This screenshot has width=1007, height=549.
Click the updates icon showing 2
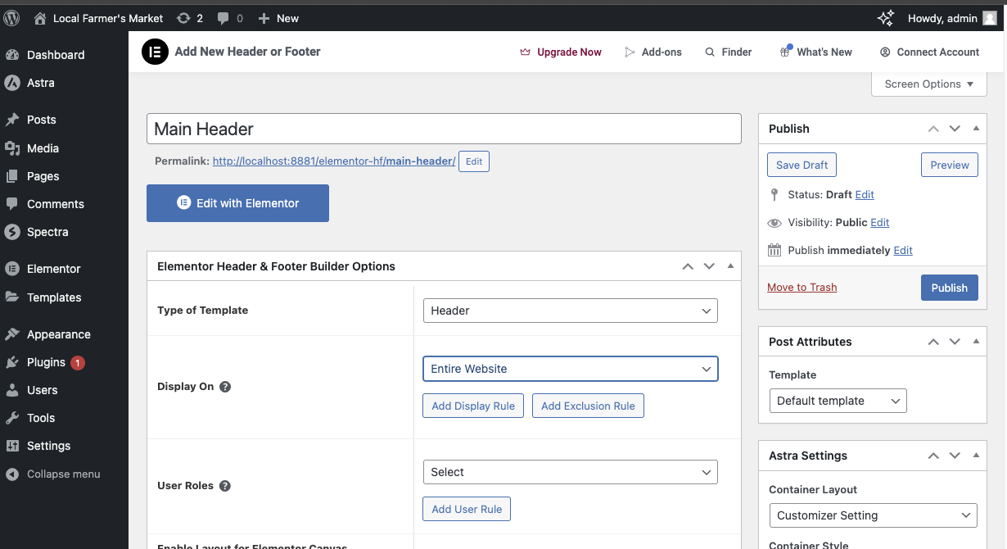[x=183, y=18]
